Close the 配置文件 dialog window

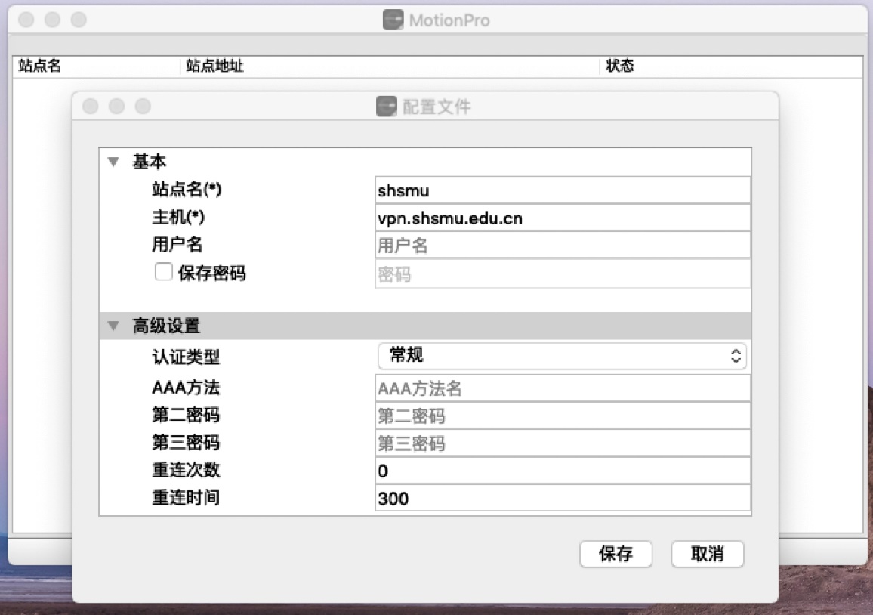pos(90,106)
